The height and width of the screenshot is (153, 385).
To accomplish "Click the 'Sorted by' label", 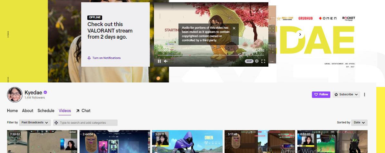I will [343, 122].
